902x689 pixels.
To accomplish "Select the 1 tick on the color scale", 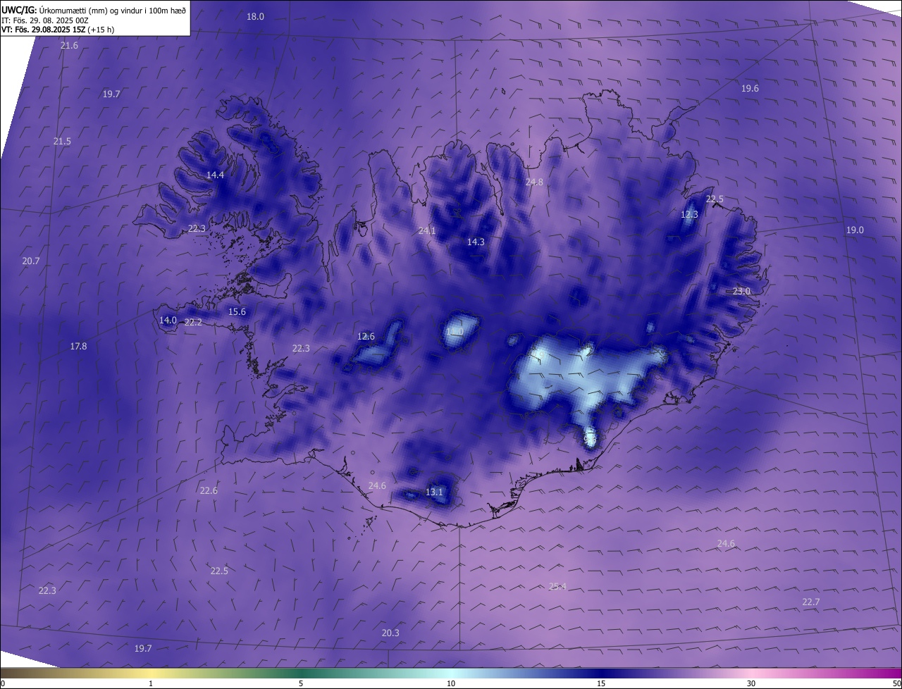I will [151, 683].
